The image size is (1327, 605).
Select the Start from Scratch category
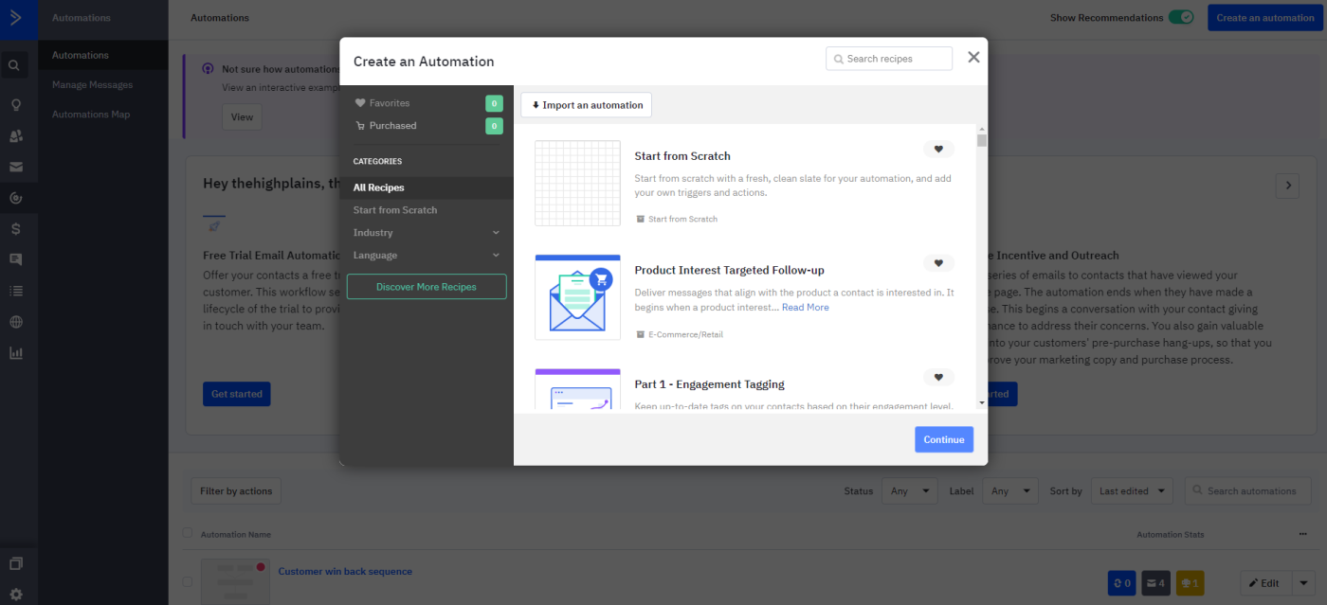pyautogui.click(x=395, y=210)
